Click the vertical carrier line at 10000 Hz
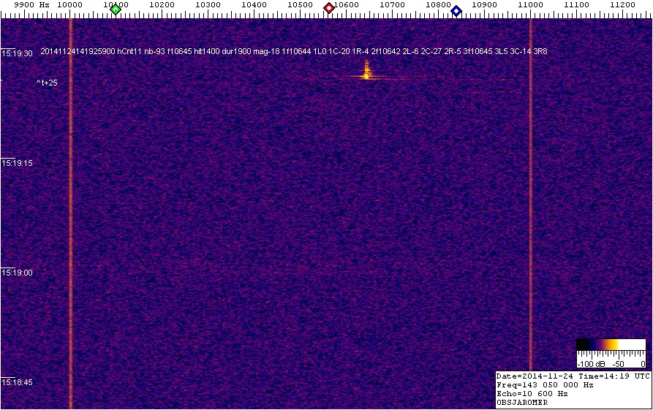The width and height of the screenshot is (653, 410). click(x=70, y=219)
